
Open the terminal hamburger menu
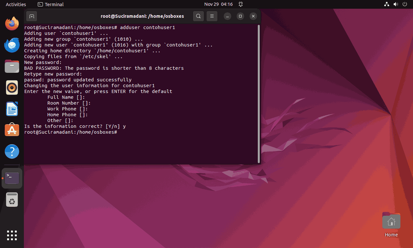coord(212,16)
